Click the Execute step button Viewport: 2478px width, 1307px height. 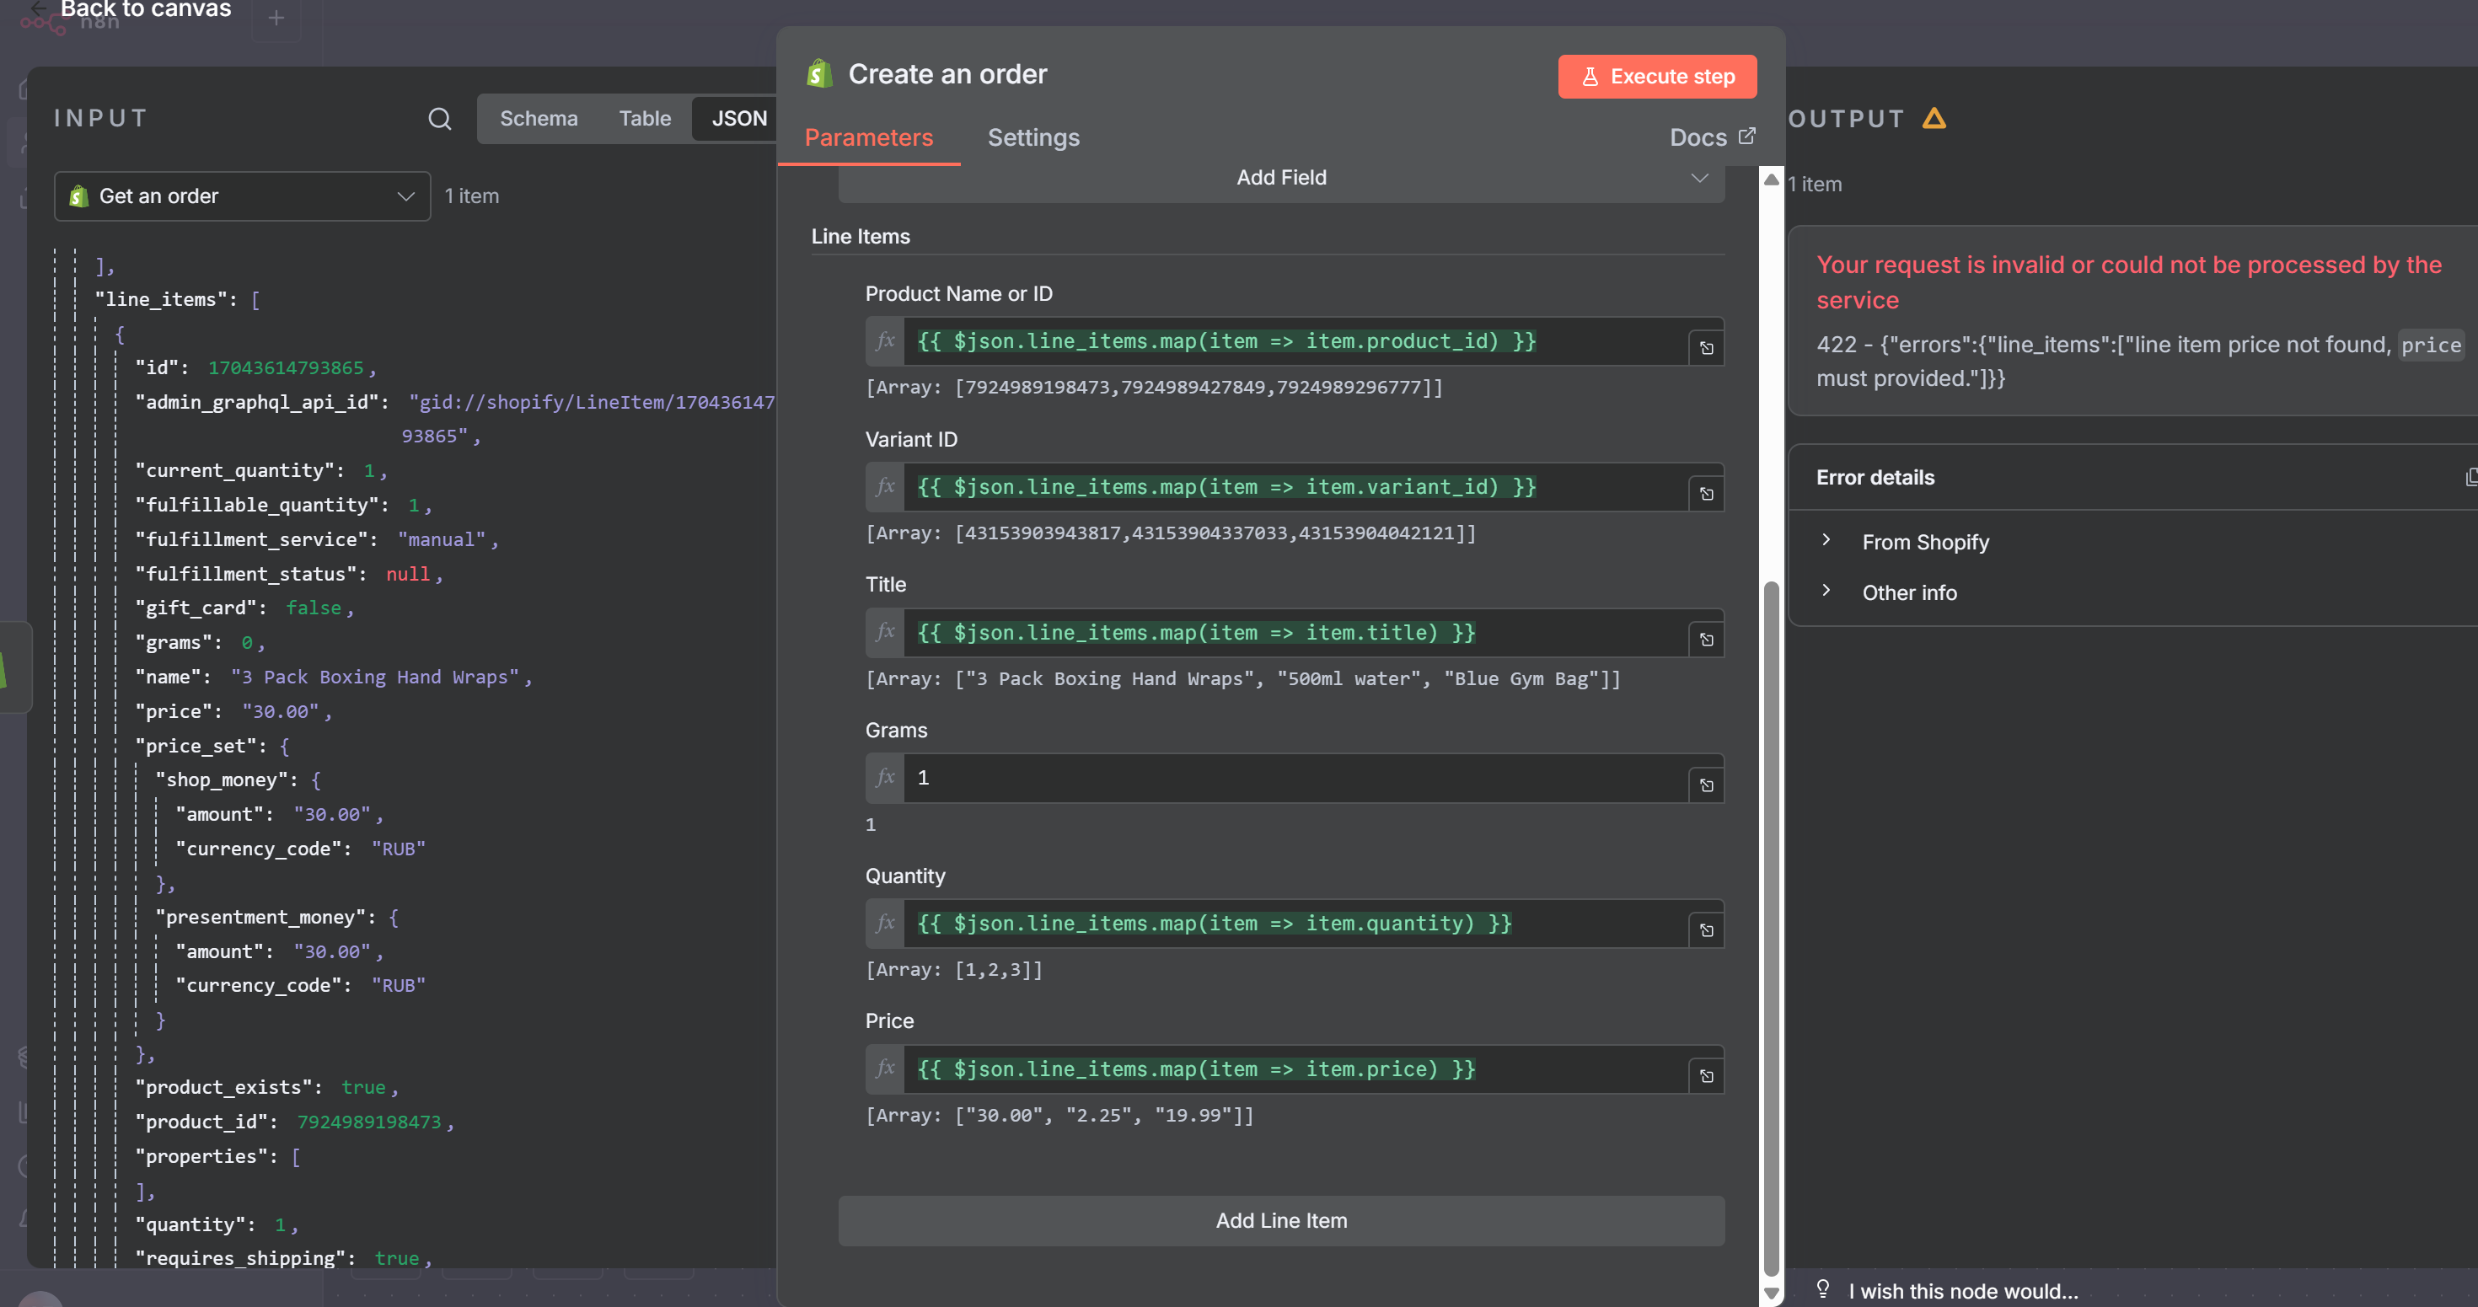pos(1656,76)
